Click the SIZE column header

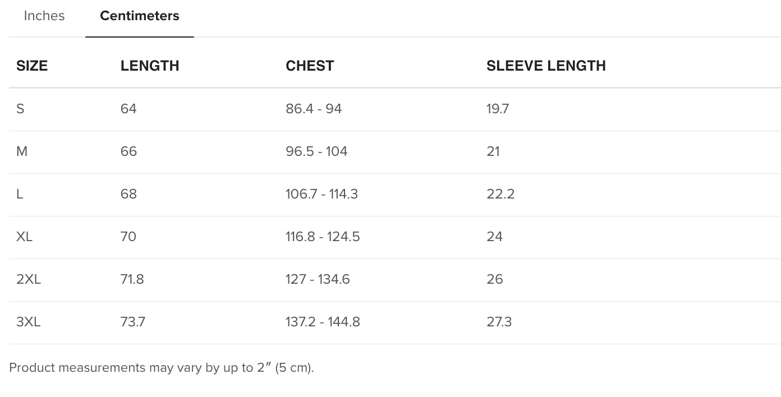32,66
